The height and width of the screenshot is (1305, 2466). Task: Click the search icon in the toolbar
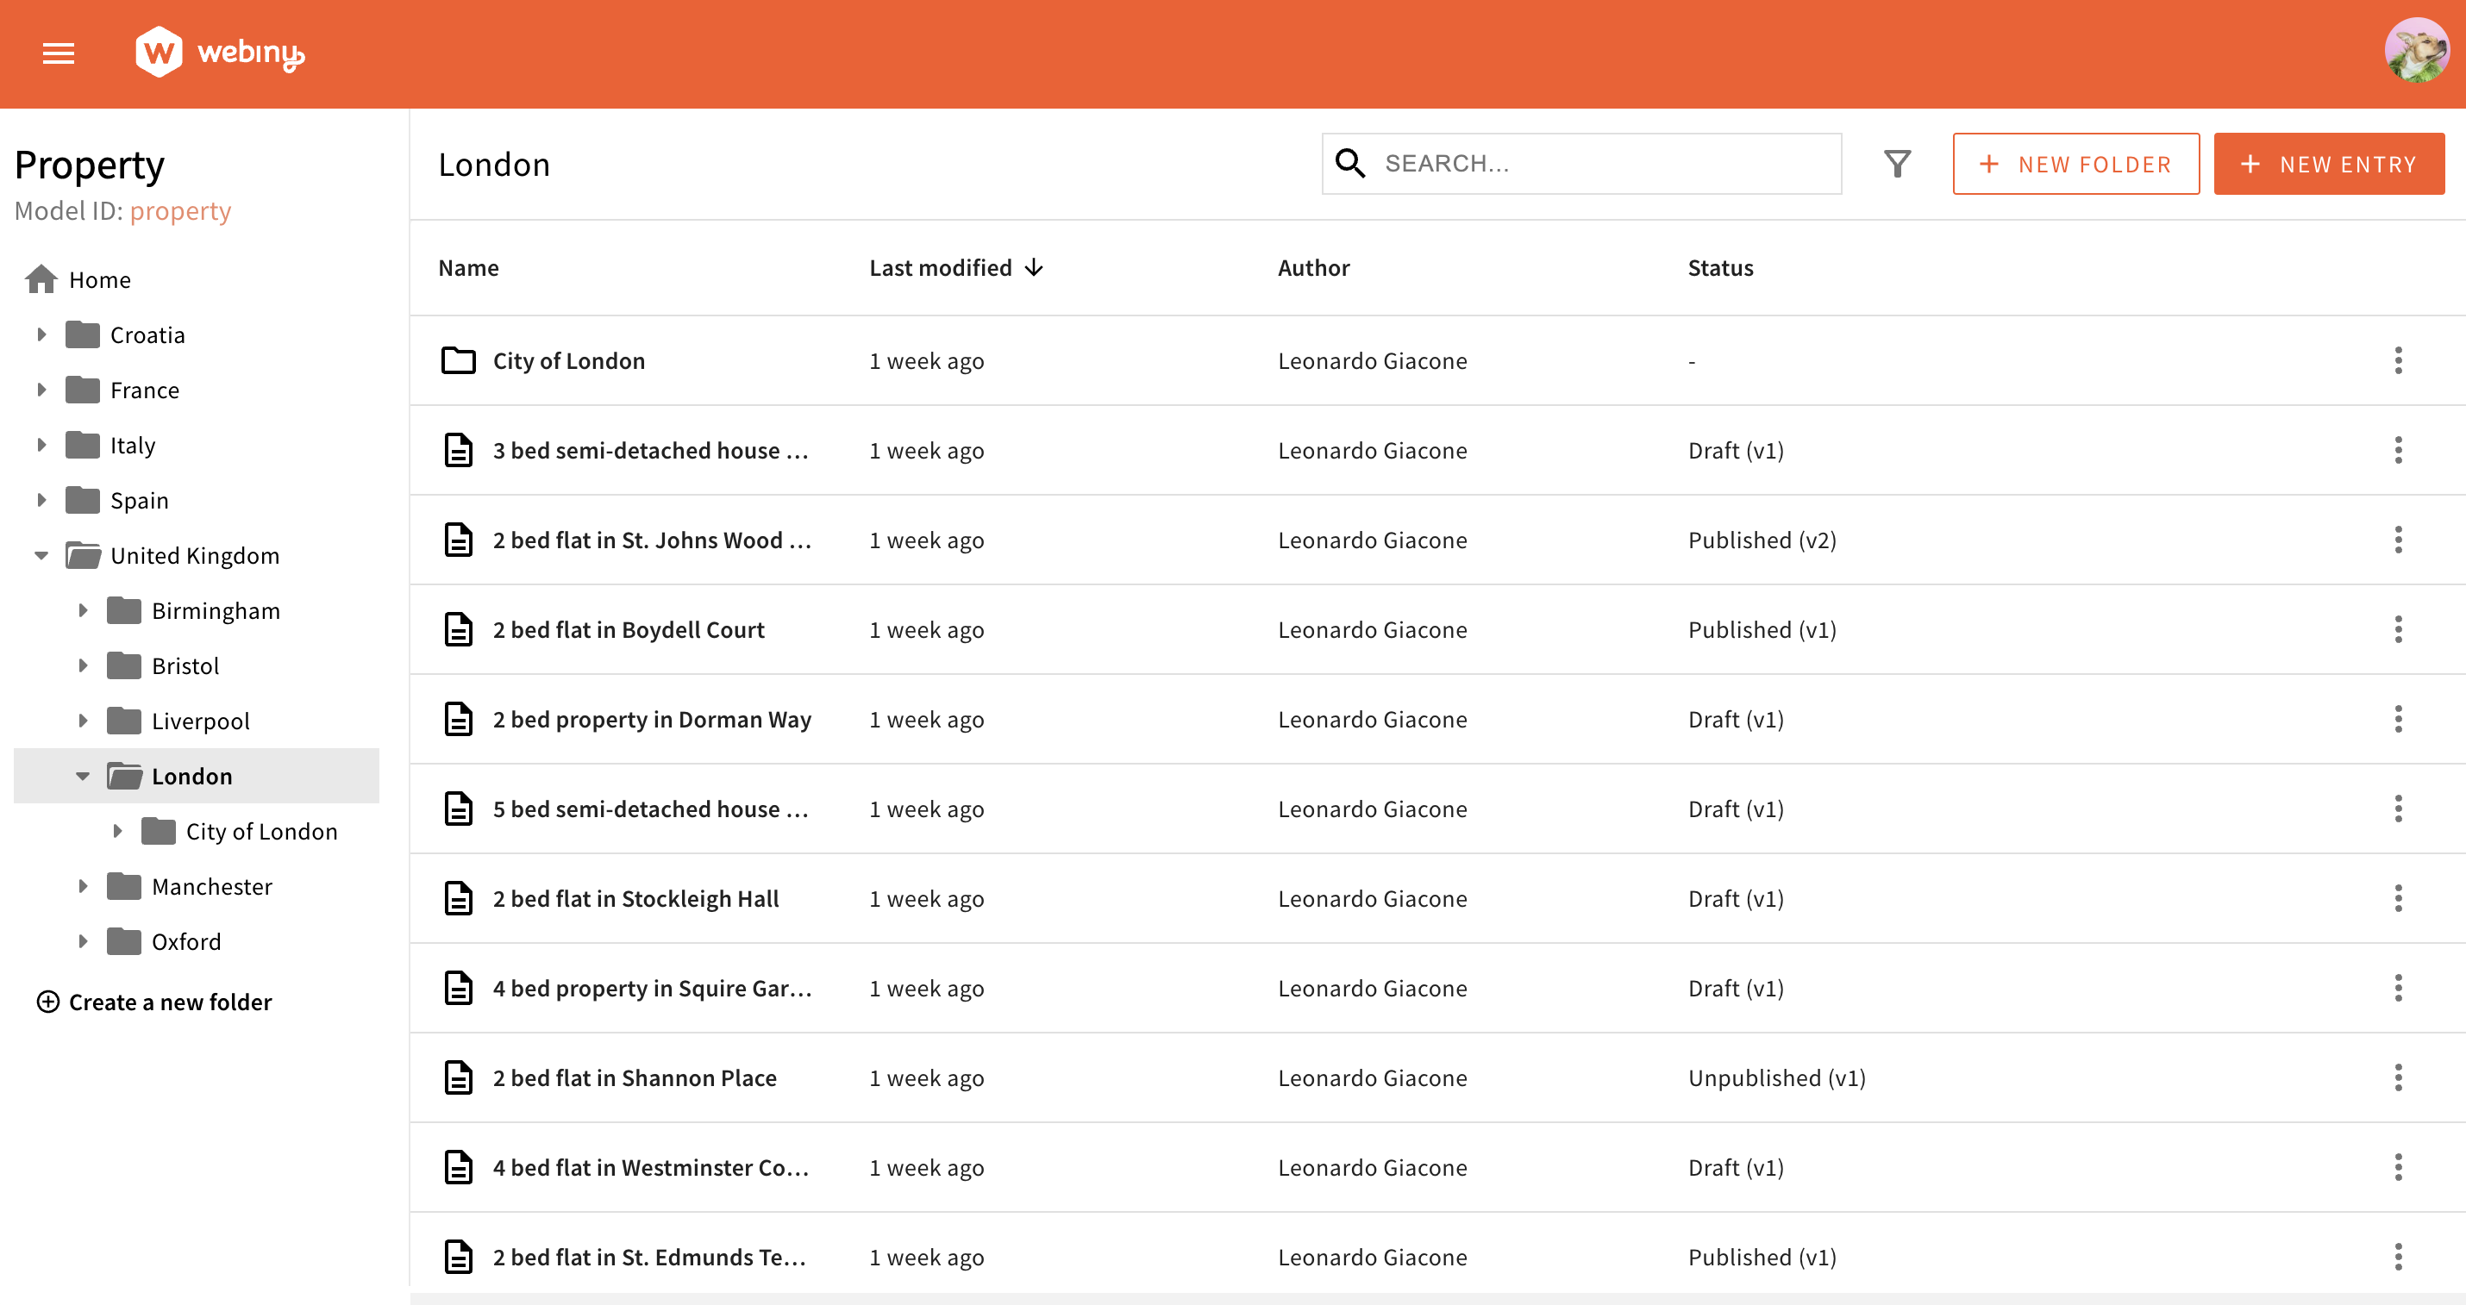(x=1354, y=163)
